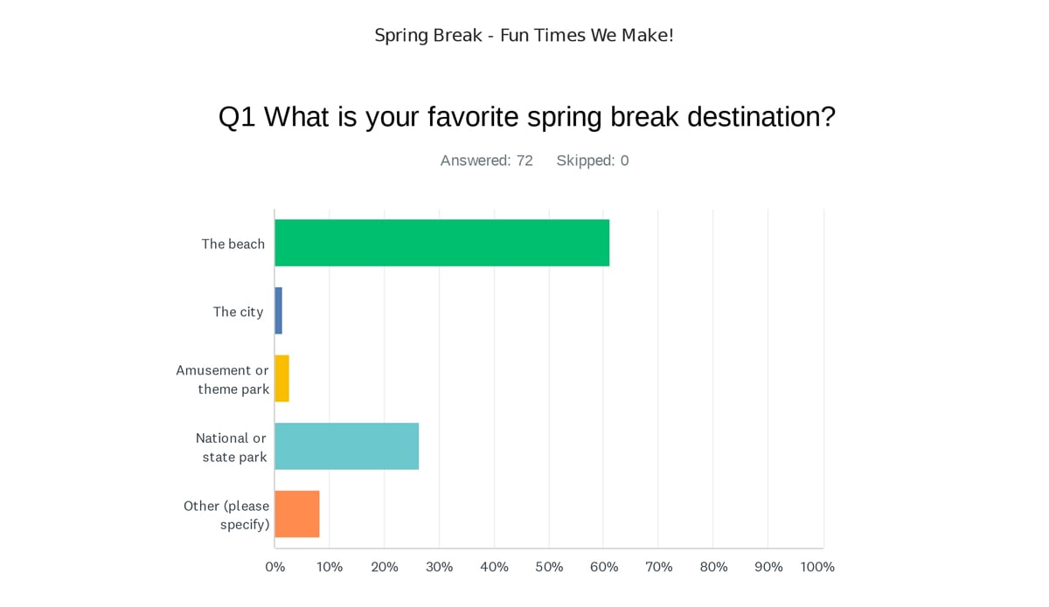
Task: Click the Q1 favorite spring break destination heading
Action: (x=527, y=117)
